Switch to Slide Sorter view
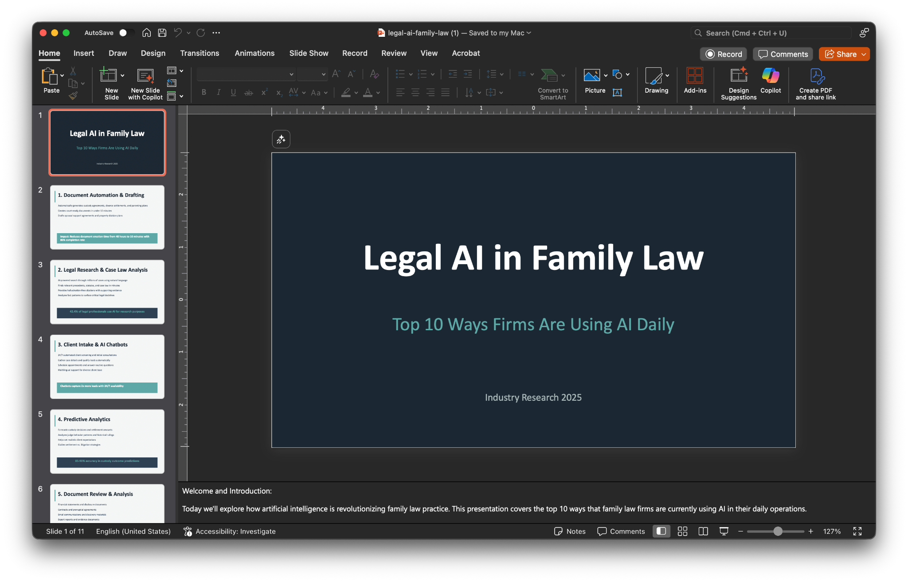Viewport: 908px width, 582px height. tap(682, 531)
